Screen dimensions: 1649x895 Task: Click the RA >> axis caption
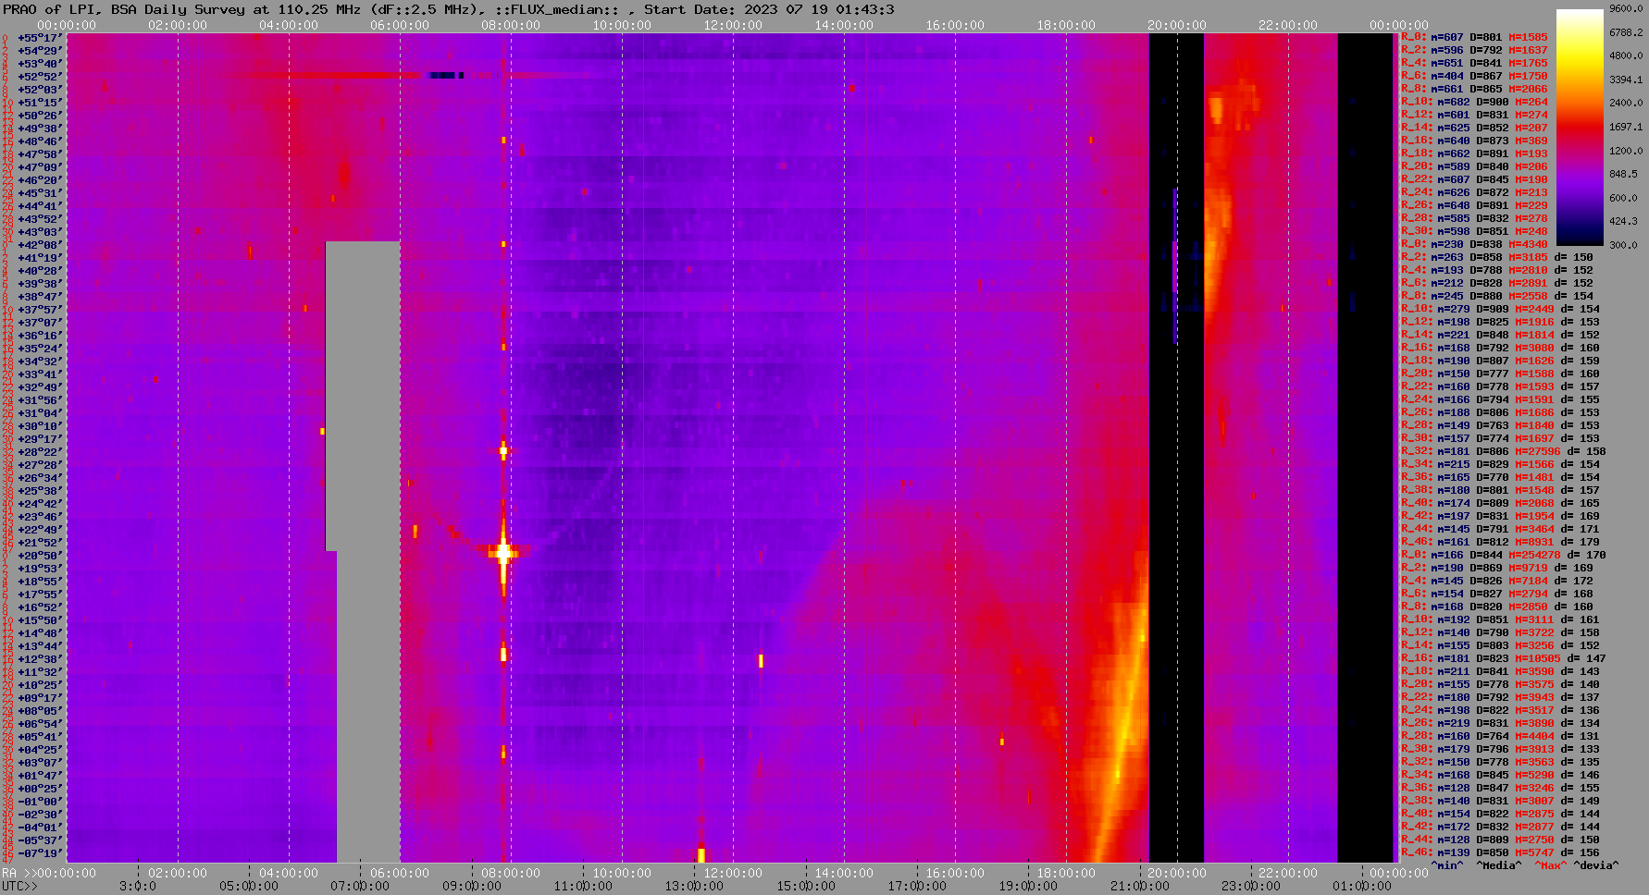[18, 873]
